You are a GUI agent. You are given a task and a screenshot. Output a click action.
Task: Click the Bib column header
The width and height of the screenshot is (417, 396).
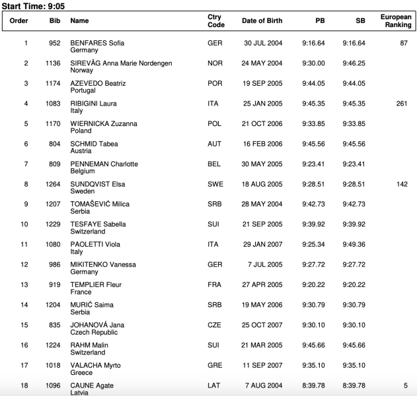tap(55, 21)
